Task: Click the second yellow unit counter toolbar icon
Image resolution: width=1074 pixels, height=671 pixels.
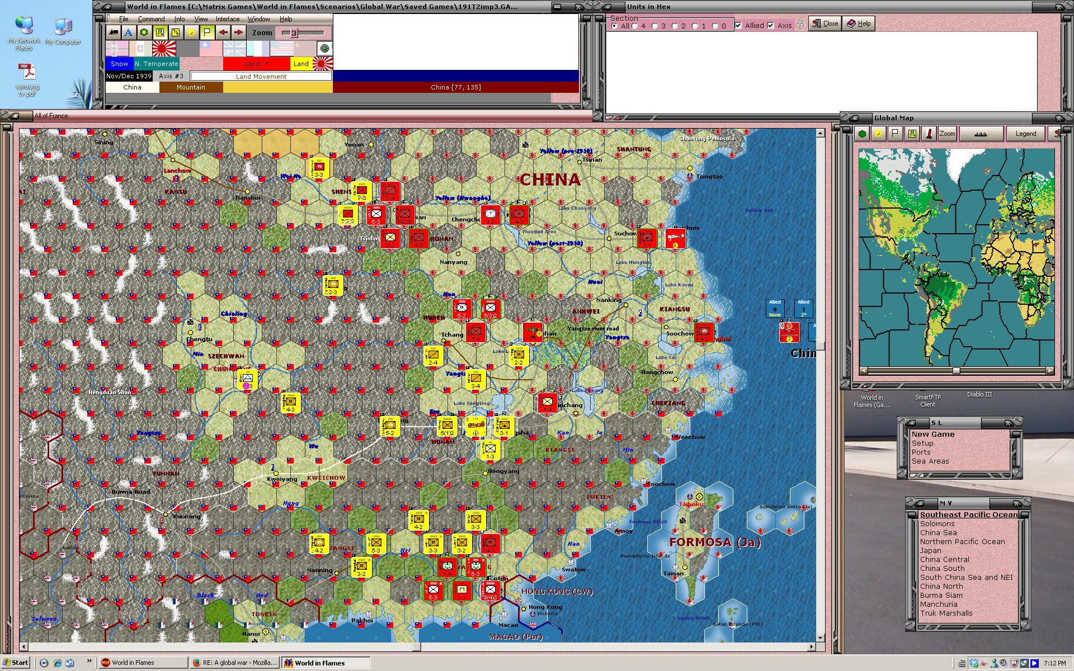Action: pyautogui.click(x=176, y=32)
